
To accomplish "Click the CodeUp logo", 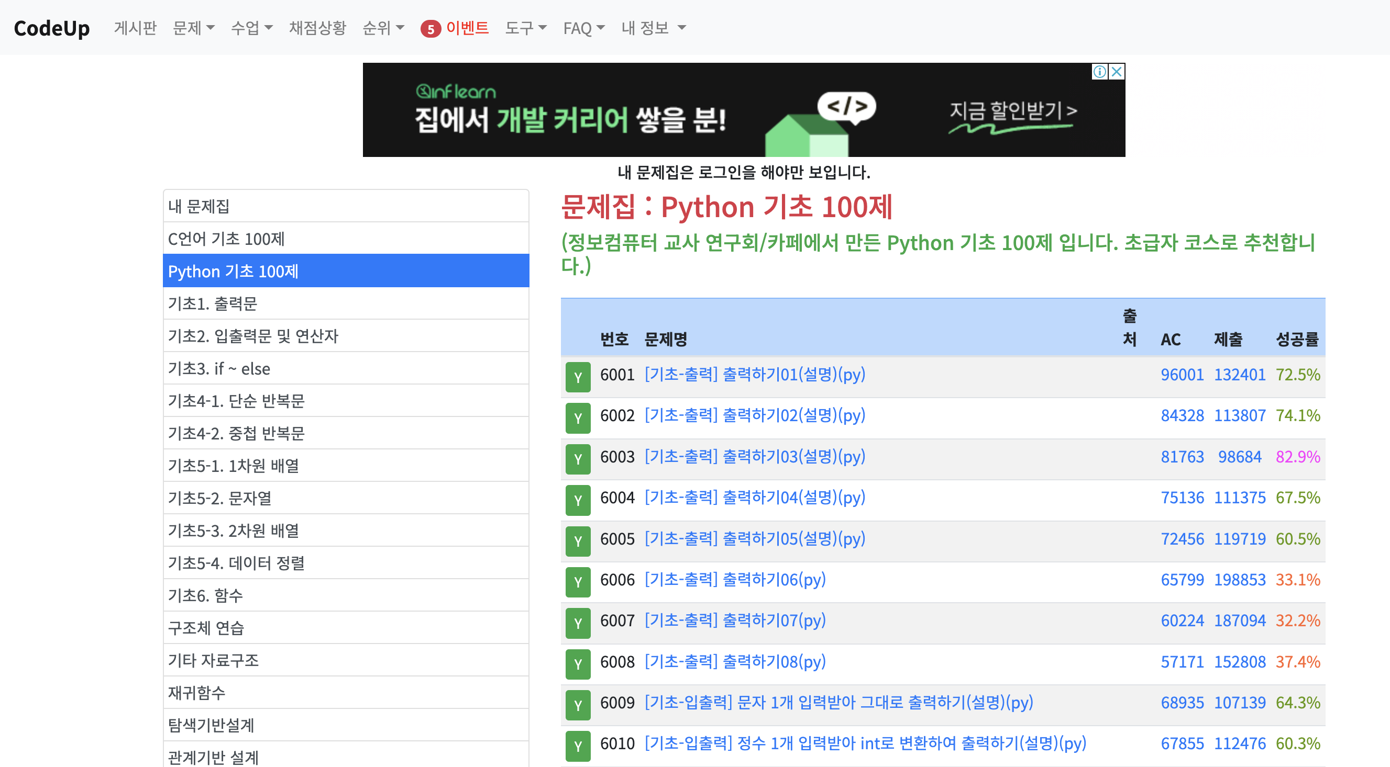I will pos(51,28).
